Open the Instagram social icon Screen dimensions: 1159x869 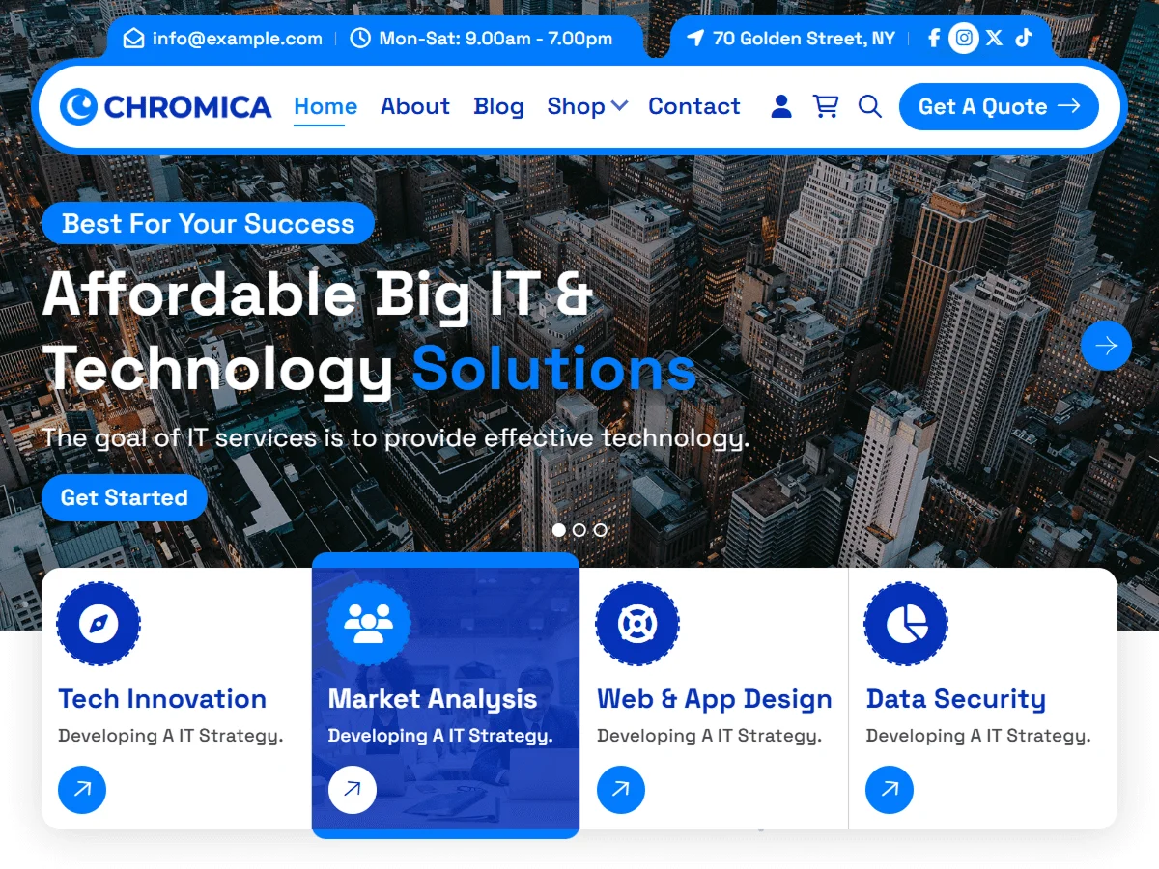(964, 39)
